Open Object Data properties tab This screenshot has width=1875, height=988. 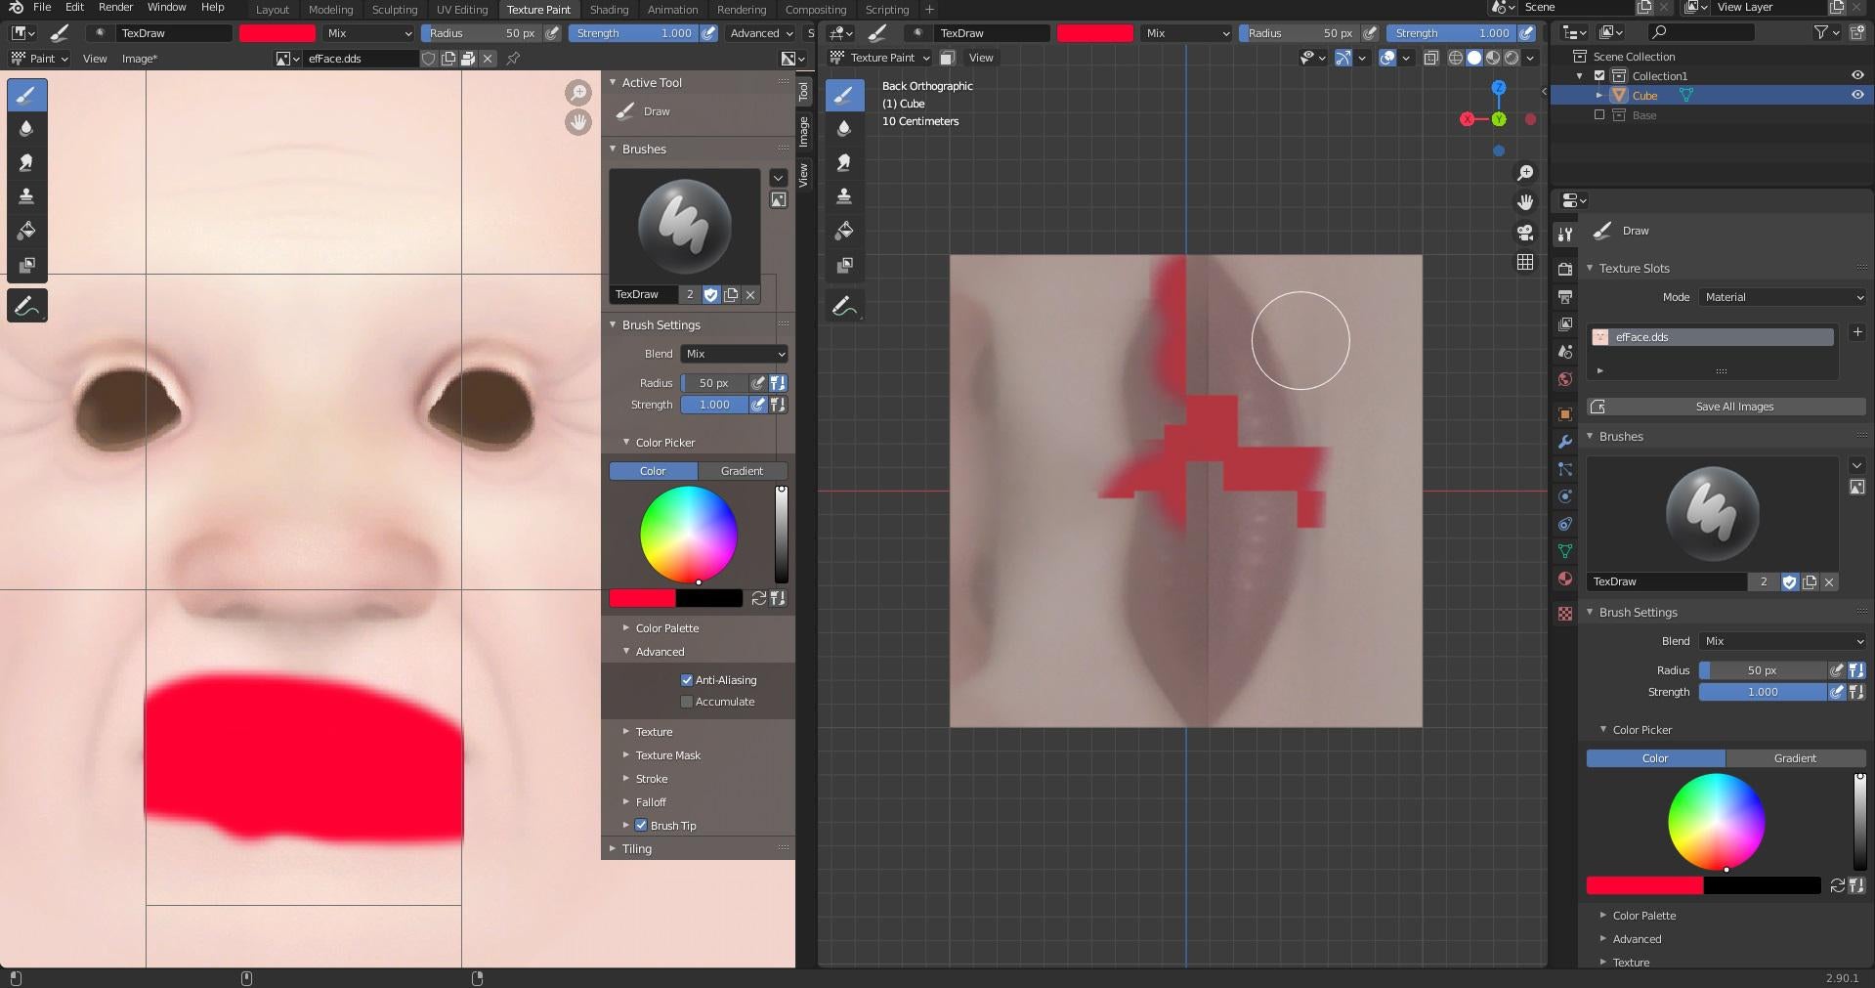(1565, 551)
